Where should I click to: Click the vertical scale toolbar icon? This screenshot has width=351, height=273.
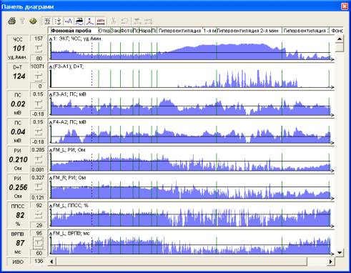[58, 21]
